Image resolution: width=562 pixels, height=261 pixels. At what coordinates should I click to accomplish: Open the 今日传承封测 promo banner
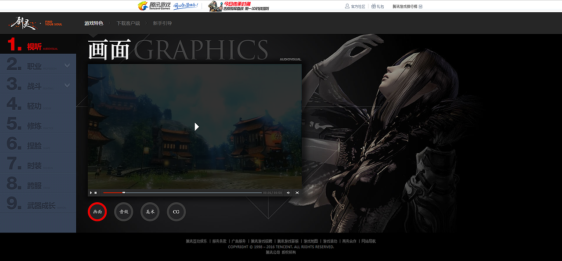pos(239,6)
